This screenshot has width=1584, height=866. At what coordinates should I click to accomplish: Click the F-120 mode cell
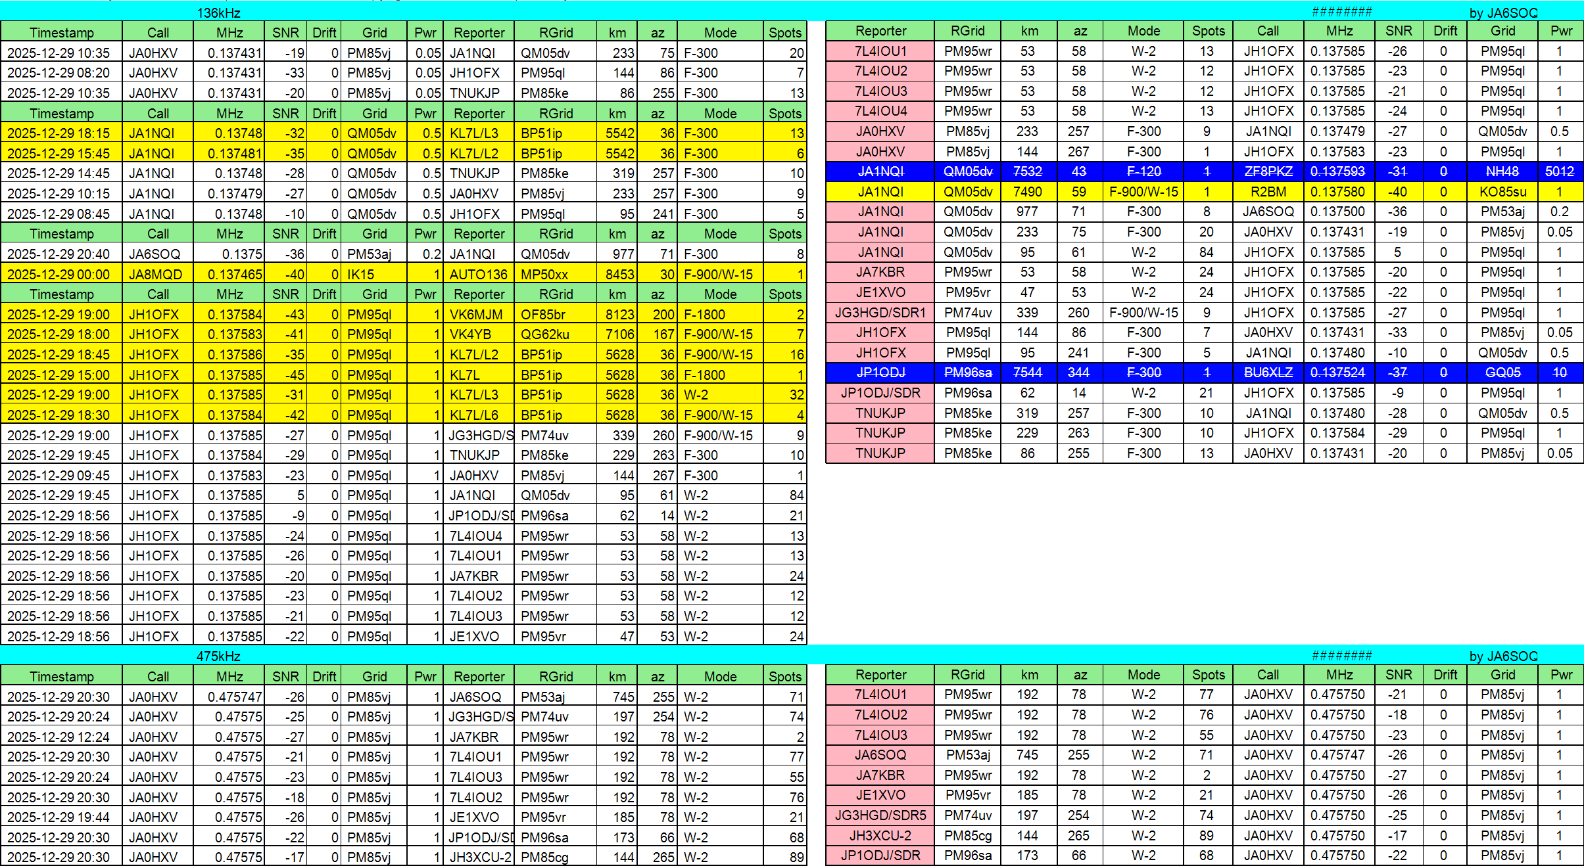(x=1143, y=171)
